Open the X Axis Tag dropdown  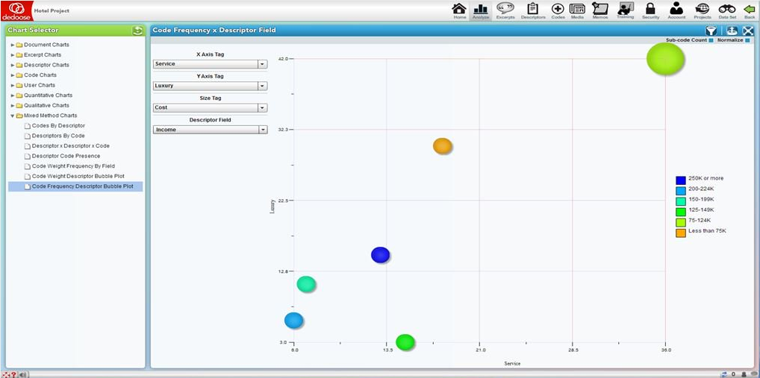click(x=210, y=64)
